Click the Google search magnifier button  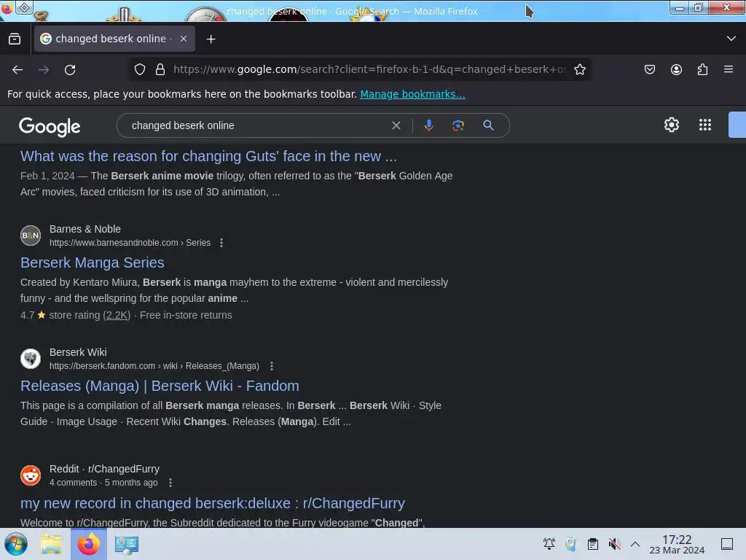(488, 125)
